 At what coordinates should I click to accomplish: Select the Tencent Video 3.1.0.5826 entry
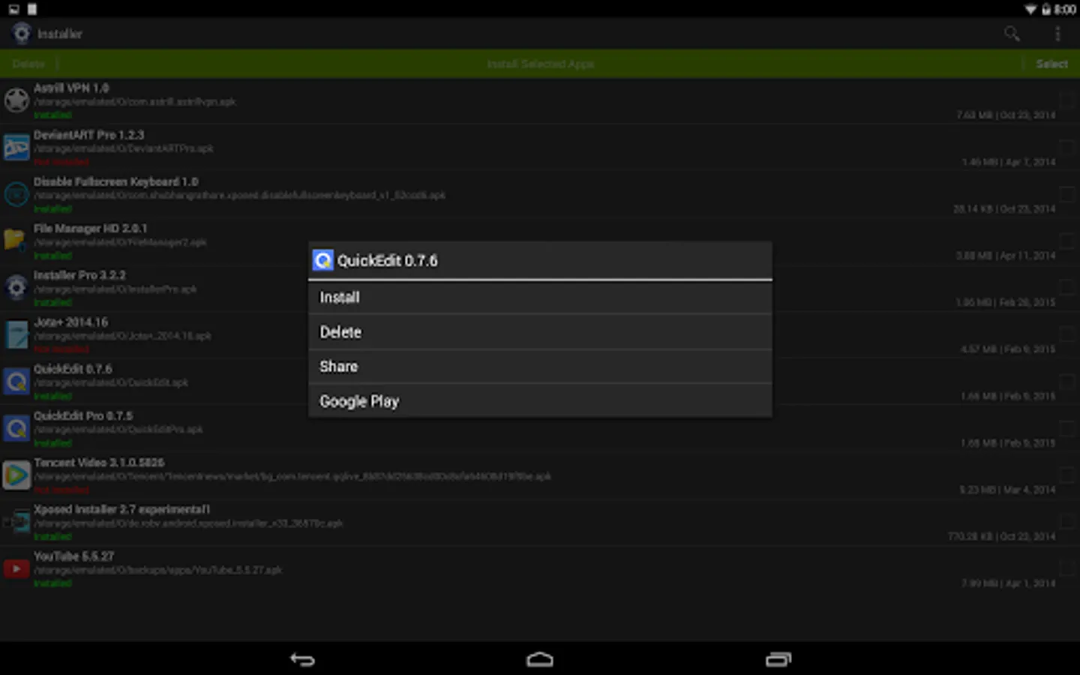click(x=540, y=475)
